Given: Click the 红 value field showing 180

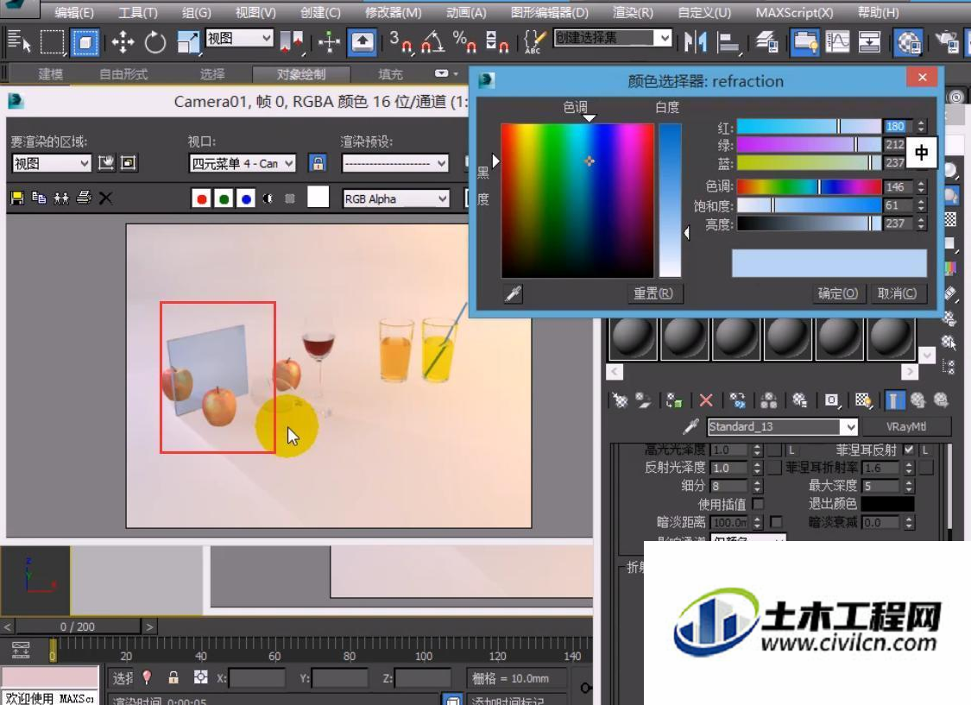Looking at the screenshot, I should (898, 126).
